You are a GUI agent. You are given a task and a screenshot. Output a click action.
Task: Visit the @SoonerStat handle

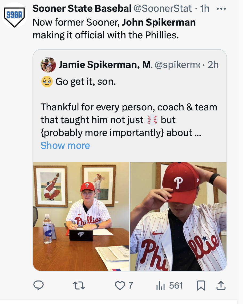163,9
